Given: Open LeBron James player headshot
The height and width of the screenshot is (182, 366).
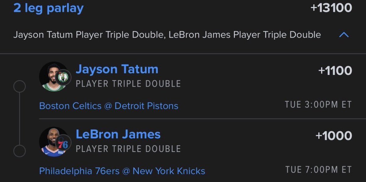Looking at the screenshot, I should pos(54,141).
